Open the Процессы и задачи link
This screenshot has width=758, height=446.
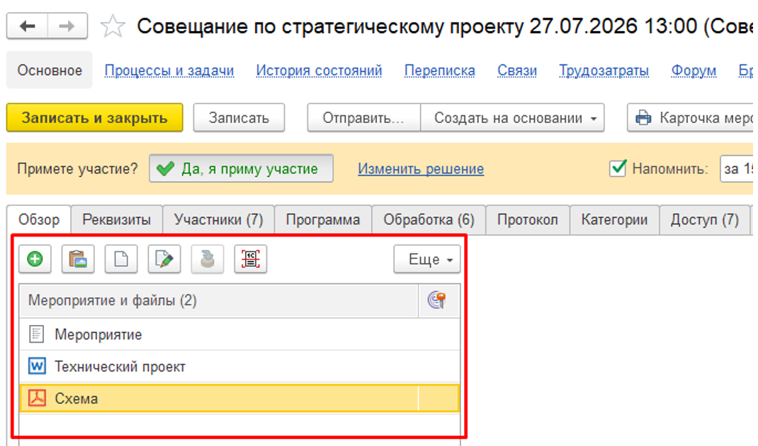point(169,71)
